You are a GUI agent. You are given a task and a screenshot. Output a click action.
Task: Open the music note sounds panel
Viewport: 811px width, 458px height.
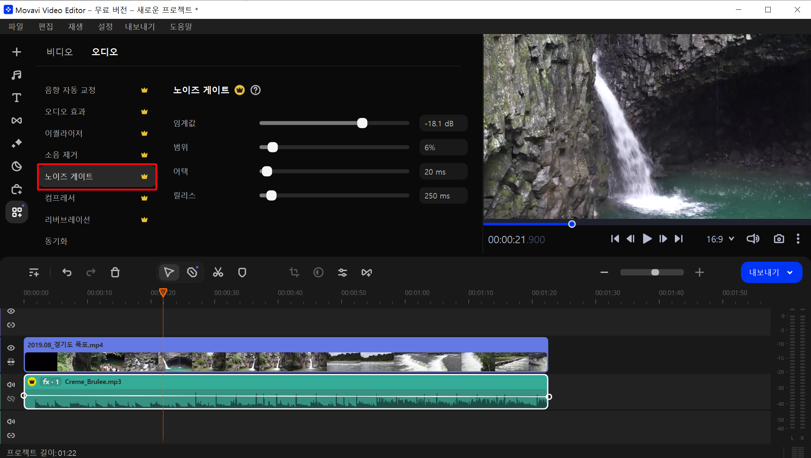[x=16, y=75]
